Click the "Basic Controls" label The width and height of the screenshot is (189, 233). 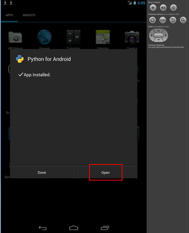[154, 2]
